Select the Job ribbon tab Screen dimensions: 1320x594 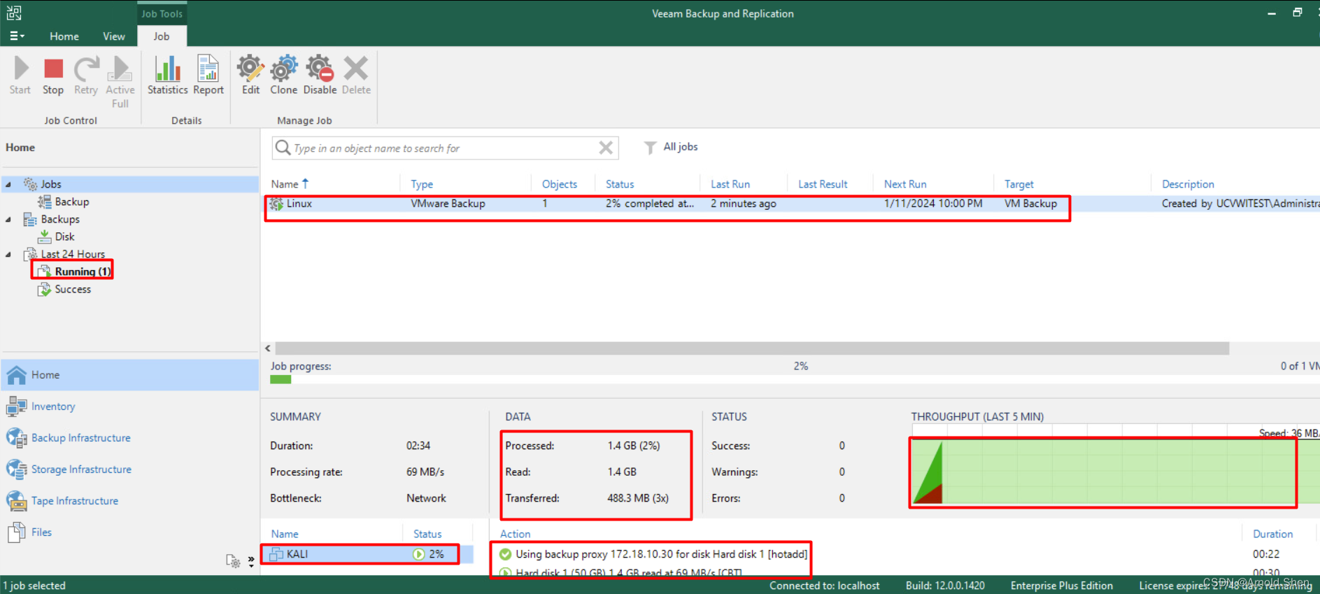point(162,36)
